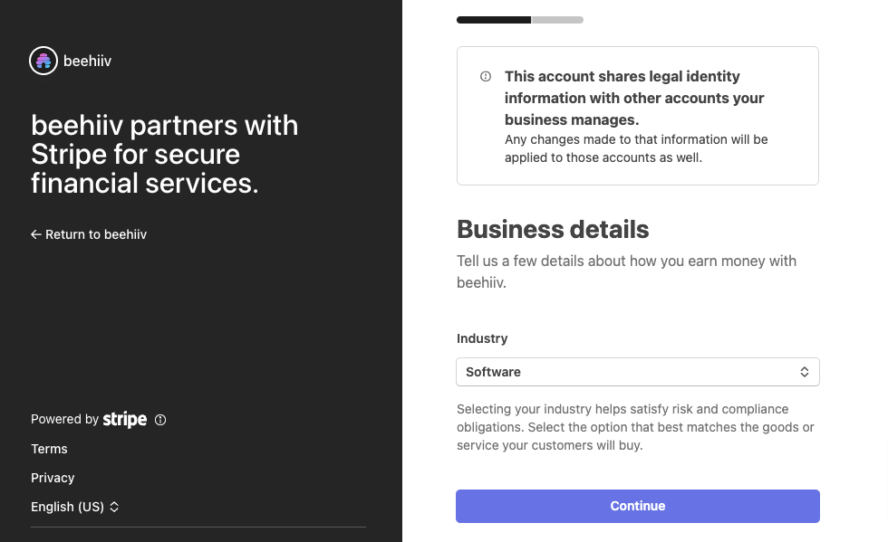Click the Powered by text

[x=64, y=419]
